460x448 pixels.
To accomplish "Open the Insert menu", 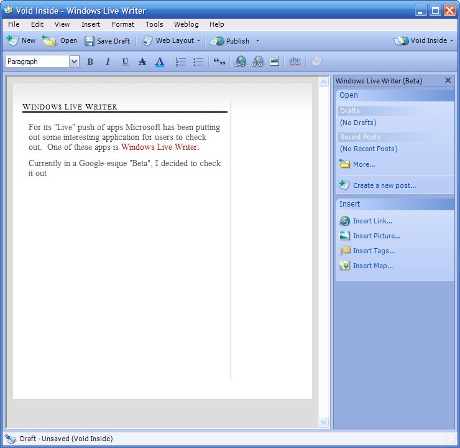I will click(x=91, y=24).
